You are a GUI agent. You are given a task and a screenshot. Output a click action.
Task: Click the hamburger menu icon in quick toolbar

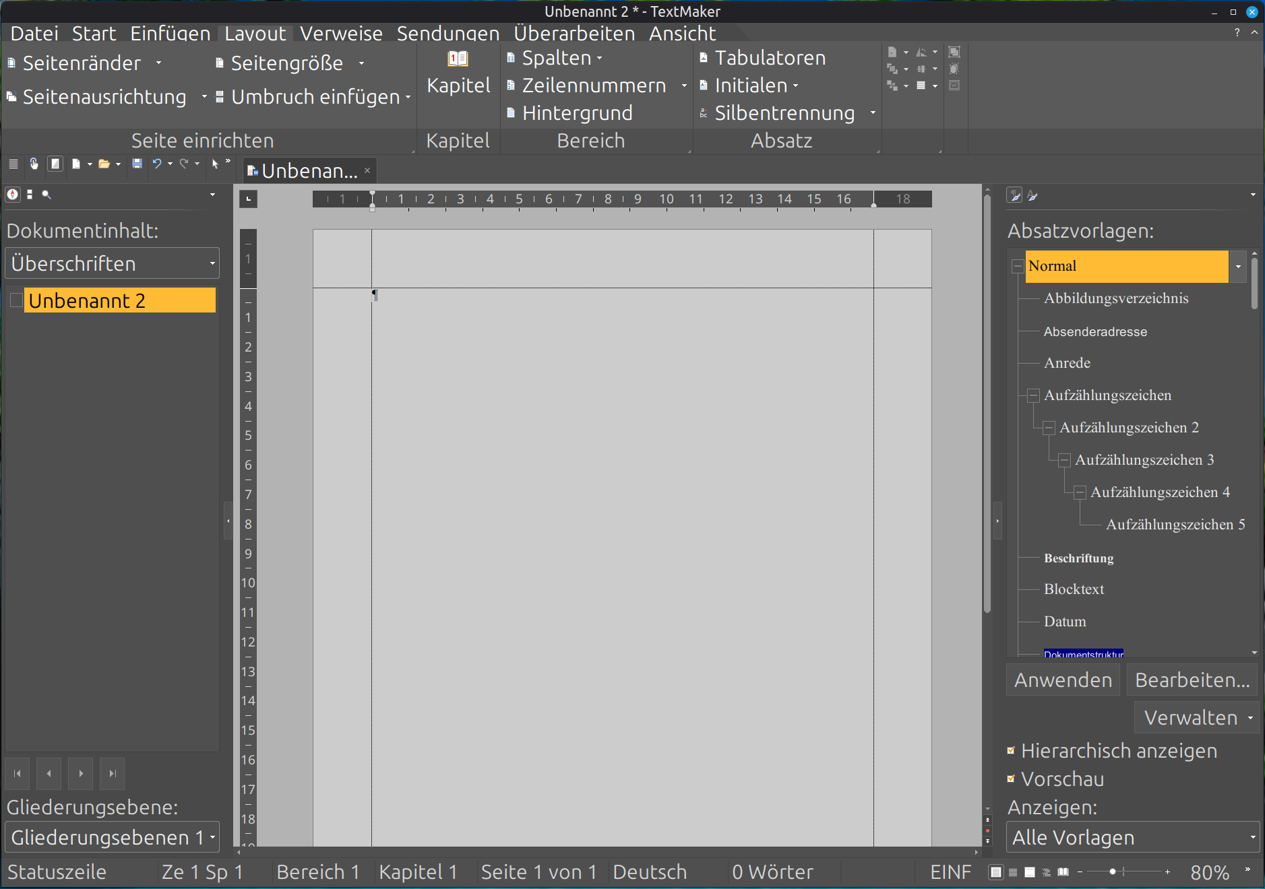(x=13, y=164)
